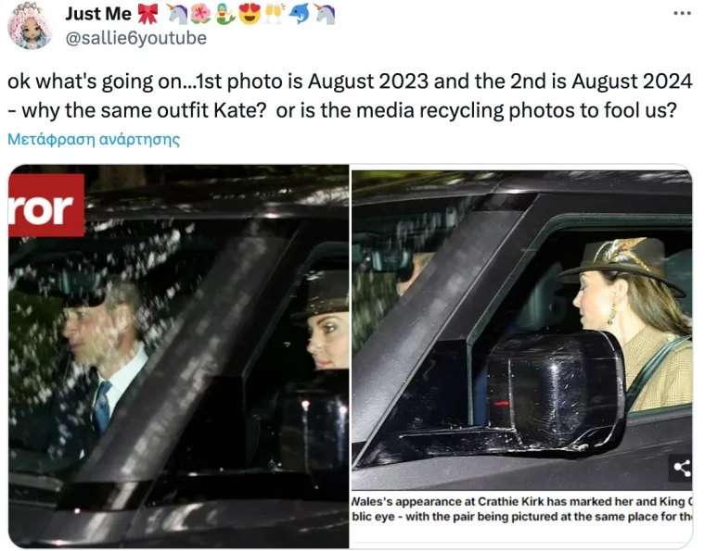Click the first unicorn emoji in the display name
705x551 pixels.
[178, 15]
